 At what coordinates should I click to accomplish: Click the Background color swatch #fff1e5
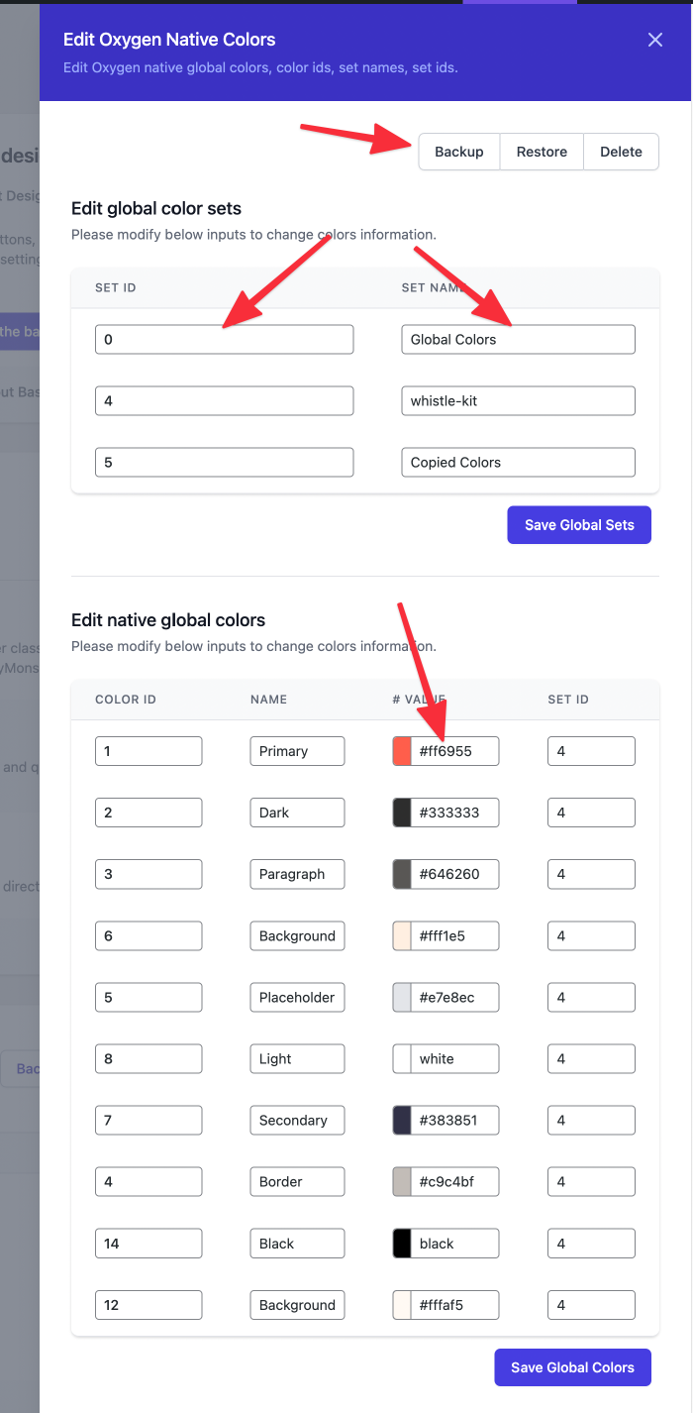click(400, 935)
